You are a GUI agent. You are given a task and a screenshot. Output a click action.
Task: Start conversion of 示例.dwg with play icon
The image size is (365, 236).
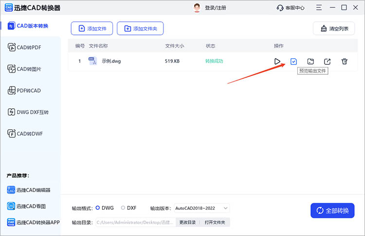coord(277,61)
